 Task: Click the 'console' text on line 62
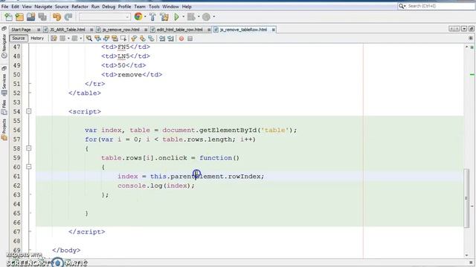point(132,185)
